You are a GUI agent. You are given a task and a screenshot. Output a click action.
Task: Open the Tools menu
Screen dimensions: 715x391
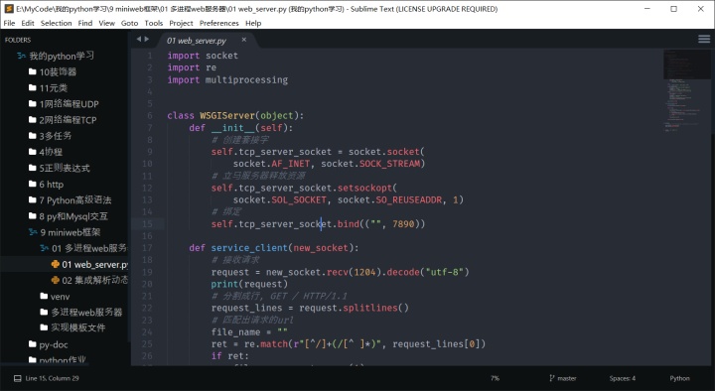pos(154,23)
